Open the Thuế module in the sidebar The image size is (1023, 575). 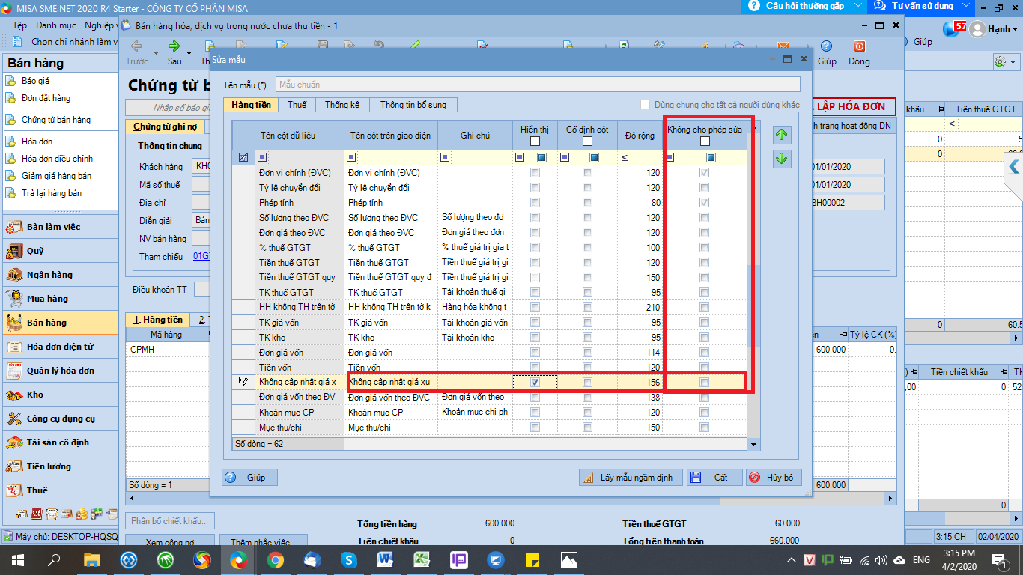pyautogui.click(x=60, y=490)
